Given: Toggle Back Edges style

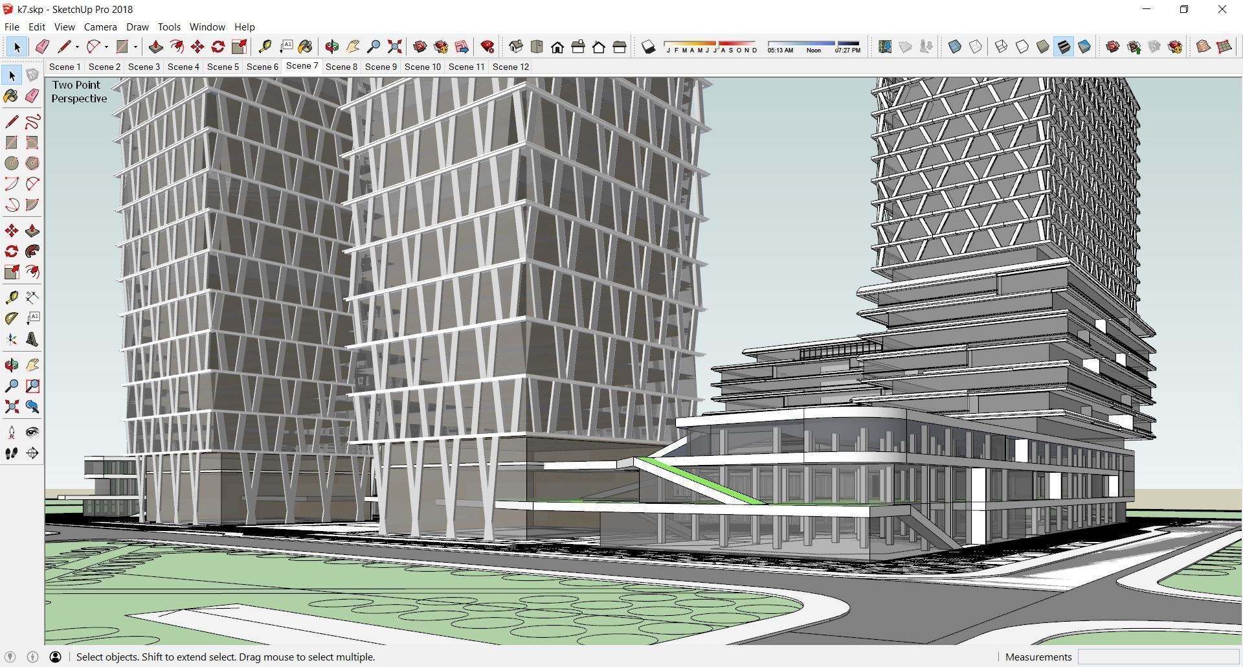Looking at the screenshot, I should coord(976,47).
